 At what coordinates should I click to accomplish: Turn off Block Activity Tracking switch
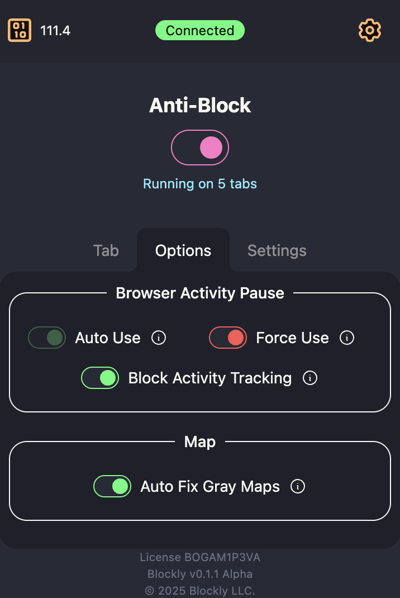click(100, 378)
